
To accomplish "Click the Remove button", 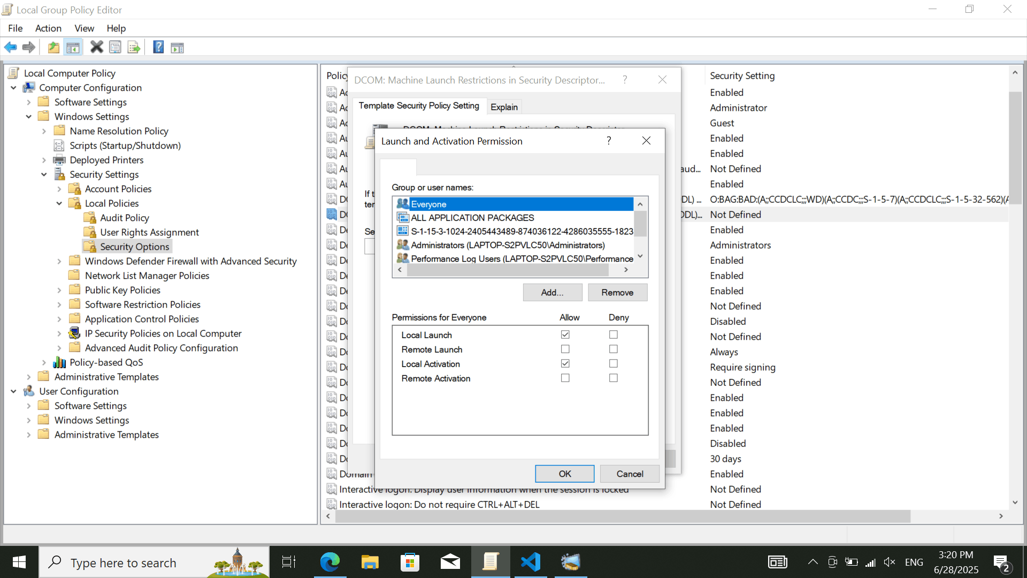I will (617, 292).
